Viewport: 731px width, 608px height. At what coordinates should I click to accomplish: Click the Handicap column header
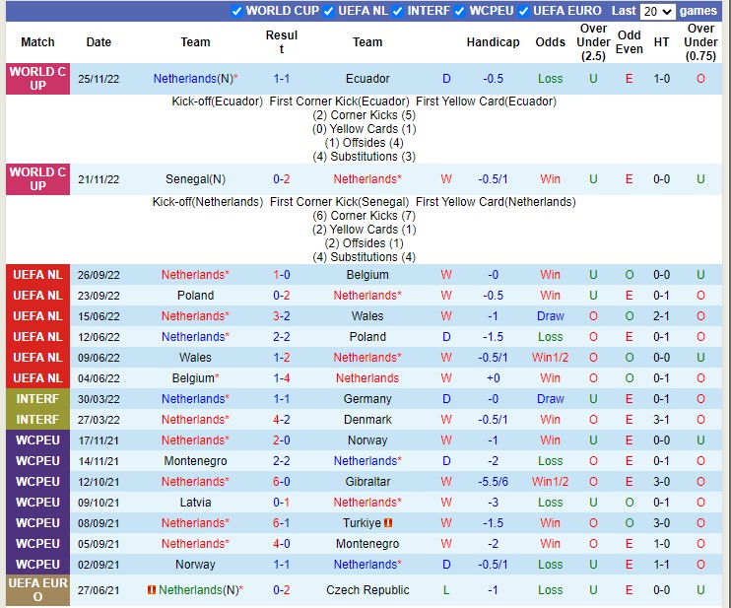[493, 42]
